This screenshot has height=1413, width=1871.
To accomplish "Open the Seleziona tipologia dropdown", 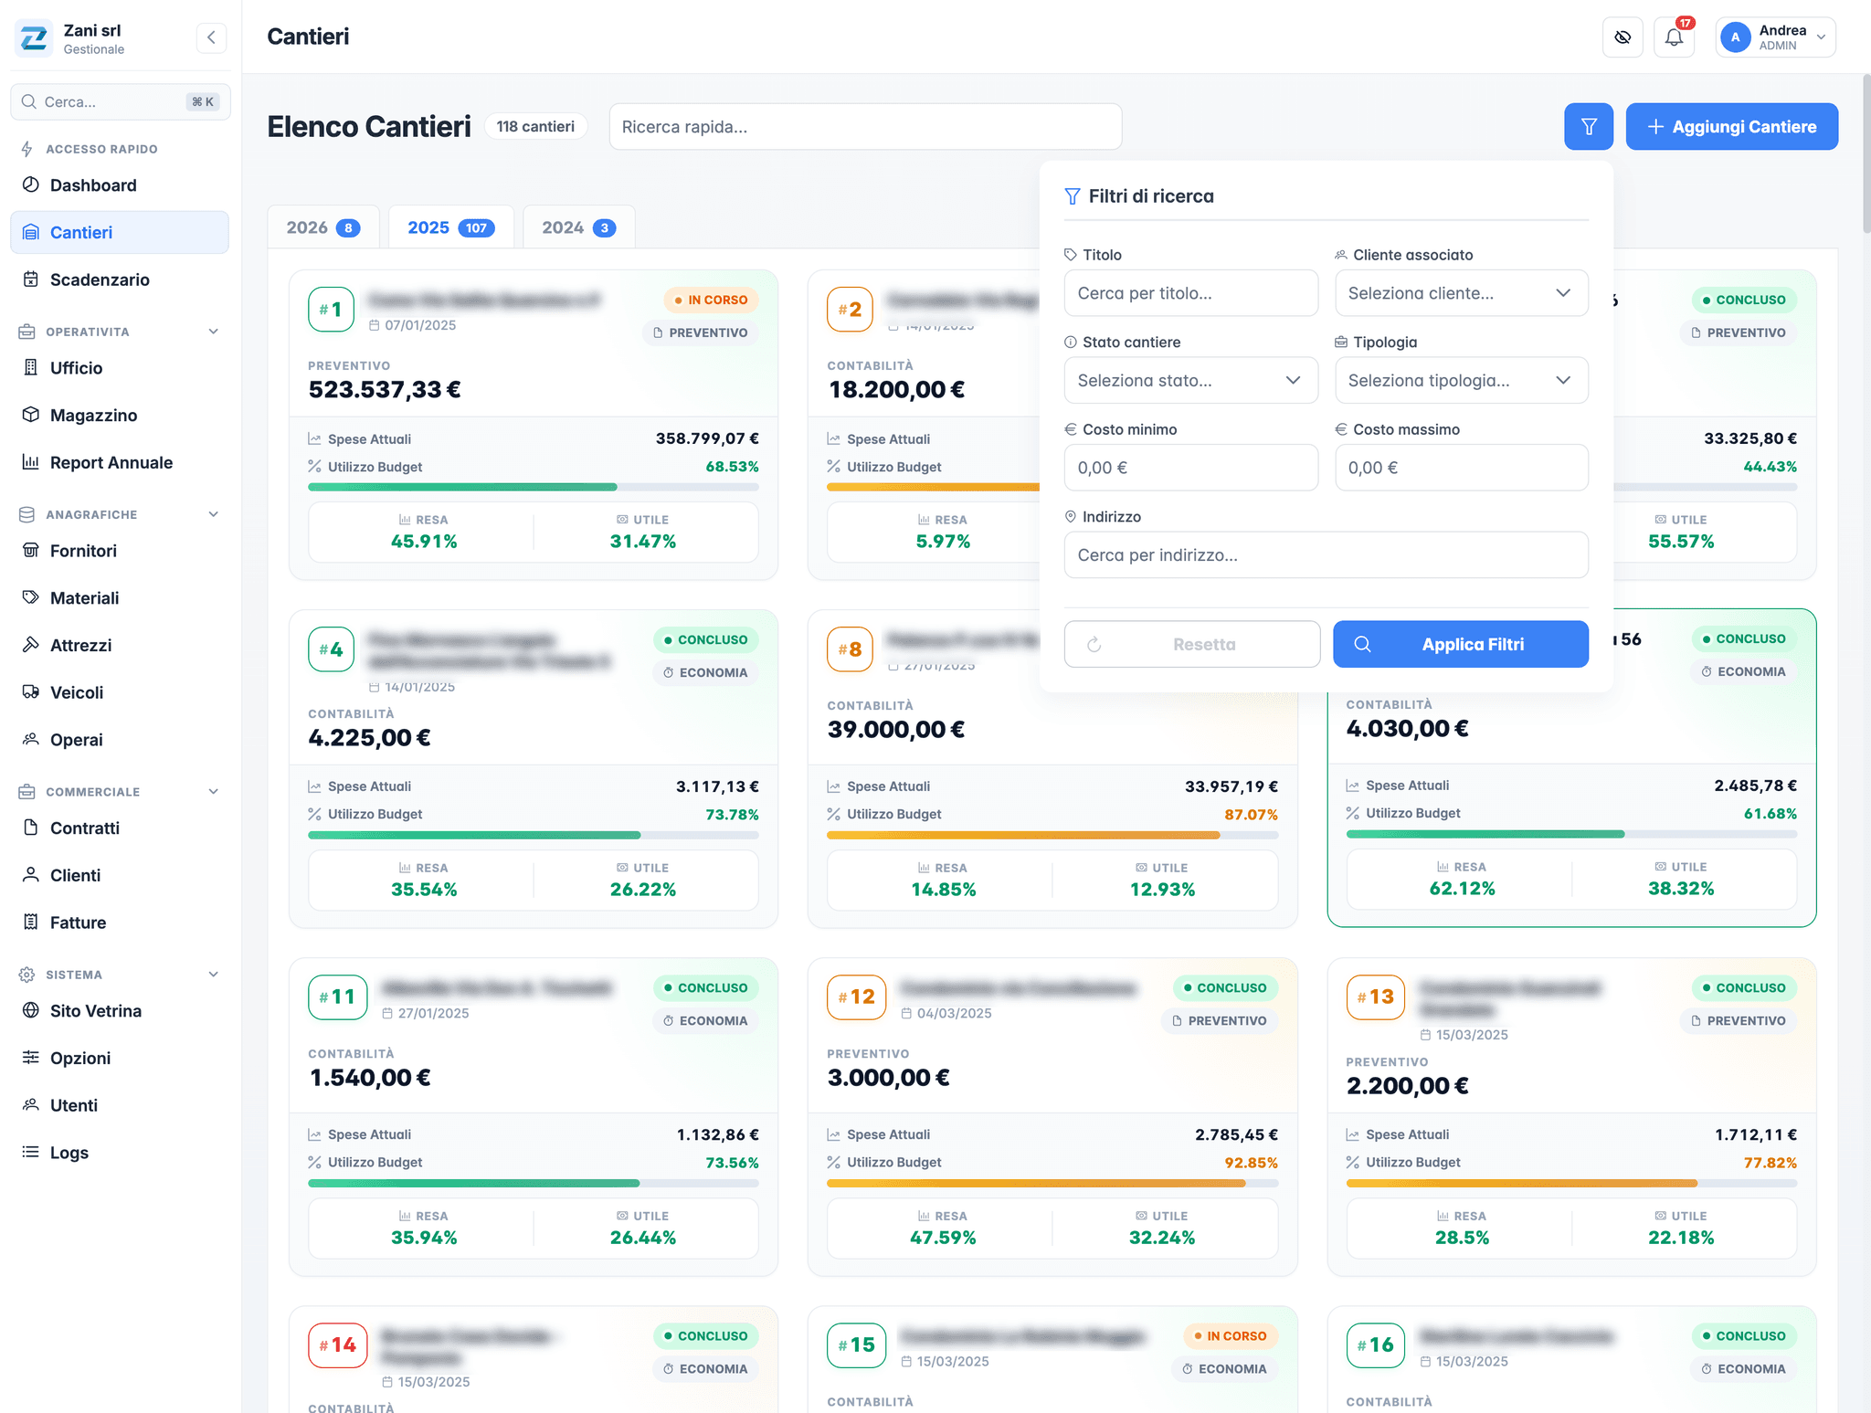I will point(1462,380).
